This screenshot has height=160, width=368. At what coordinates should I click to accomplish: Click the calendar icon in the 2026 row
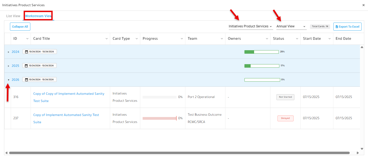[x=27, y=79]
